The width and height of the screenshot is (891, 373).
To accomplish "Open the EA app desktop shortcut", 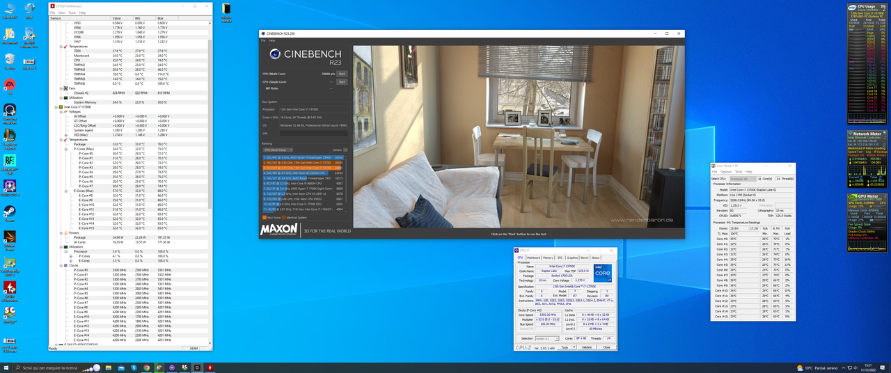I will coord(10,85).
